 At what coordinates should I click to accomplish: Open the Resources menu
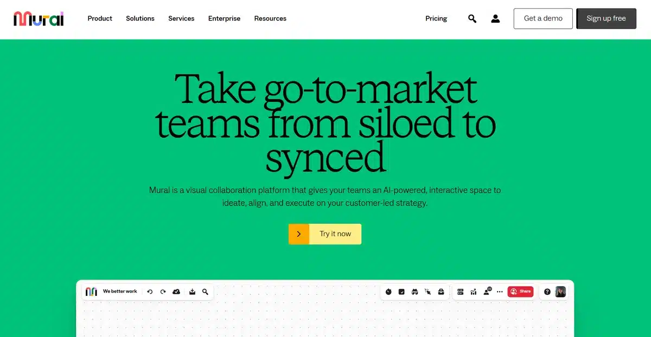(270, 18)
